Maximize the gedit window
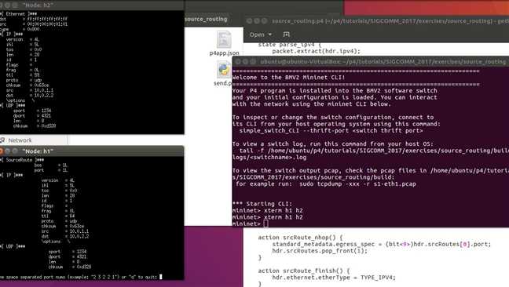Viewport: 509px width, 287px height. (x=265, y=21)
